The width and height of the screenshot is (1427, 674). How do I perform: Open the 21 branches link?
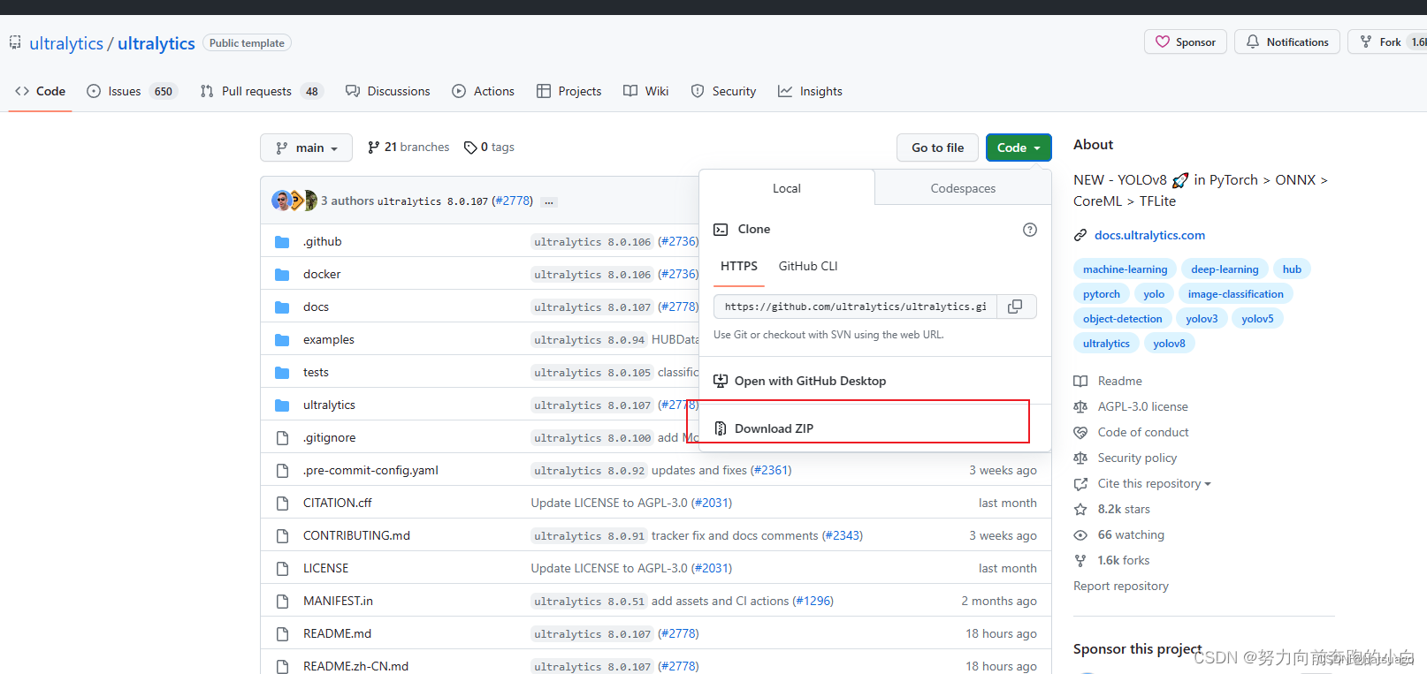pos(408,148)
